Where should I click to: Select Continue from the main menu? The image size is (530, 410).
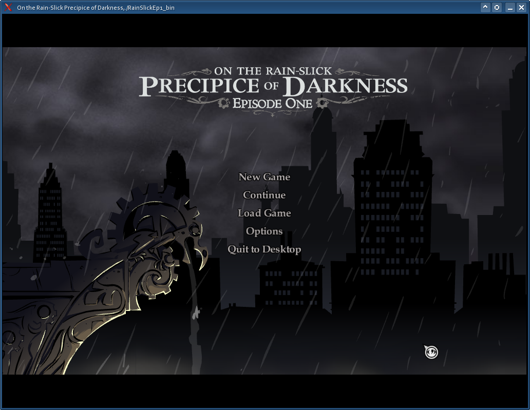point(264,195)
